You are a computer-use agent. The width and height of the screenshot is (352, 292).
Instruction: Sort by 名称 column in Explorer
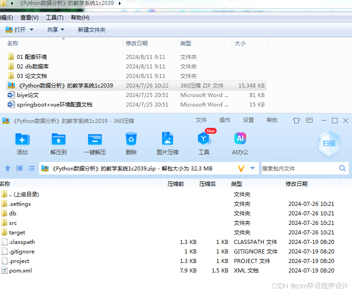pos(13,43)
